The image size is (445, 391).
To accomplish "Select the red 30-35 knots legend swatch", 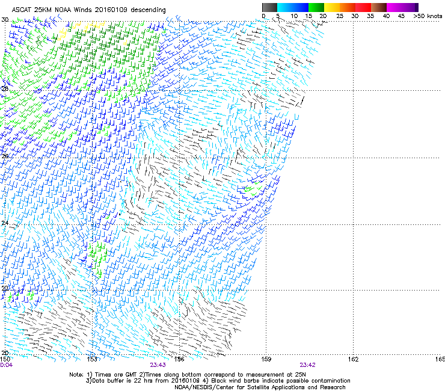I will [x=363, y=7].
